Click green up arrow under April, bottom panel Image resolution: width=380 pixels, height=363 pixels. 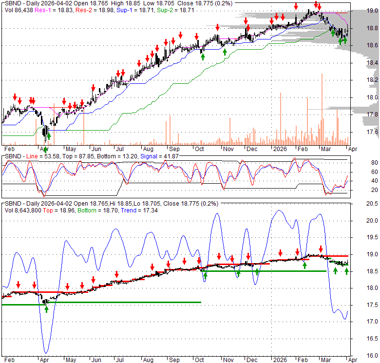[x=46, y=309]
